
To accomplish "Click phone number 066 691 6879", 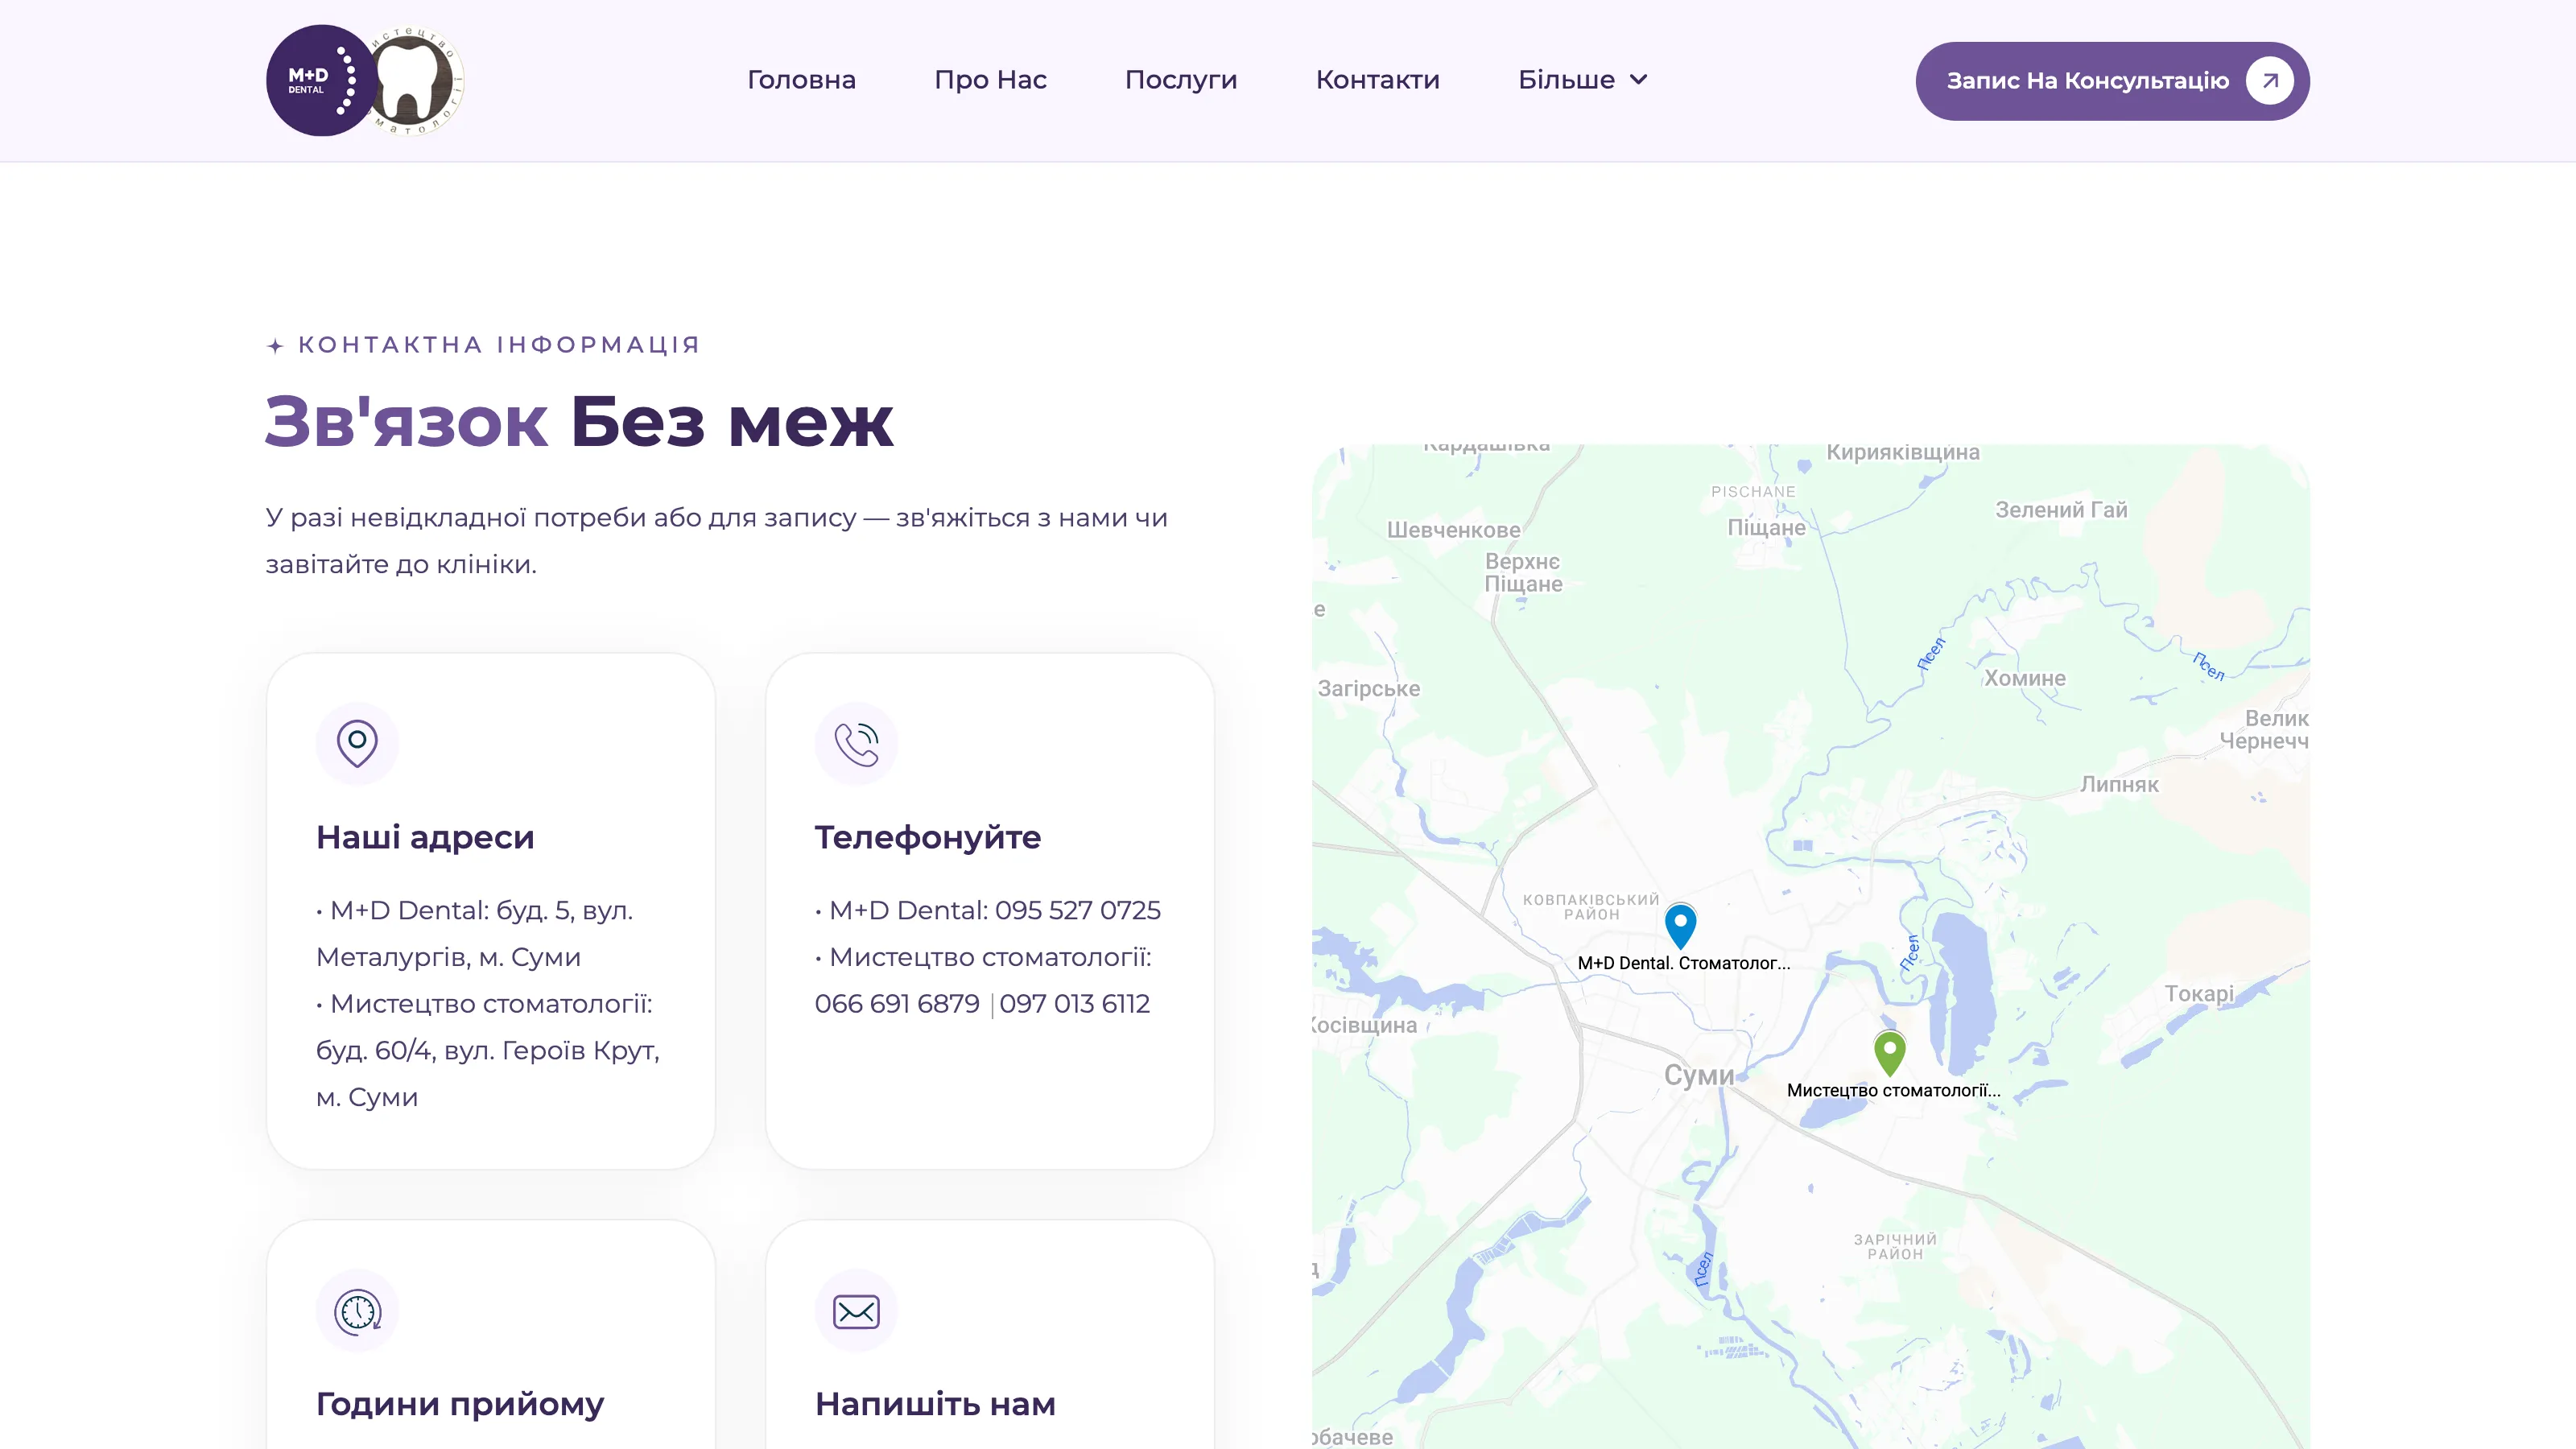I will (897, 1003).
